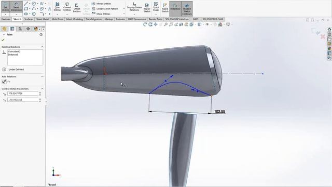Click the 102.00 dimension value
Viewport: 332px width, 187px height.
(x=219, y=112)
